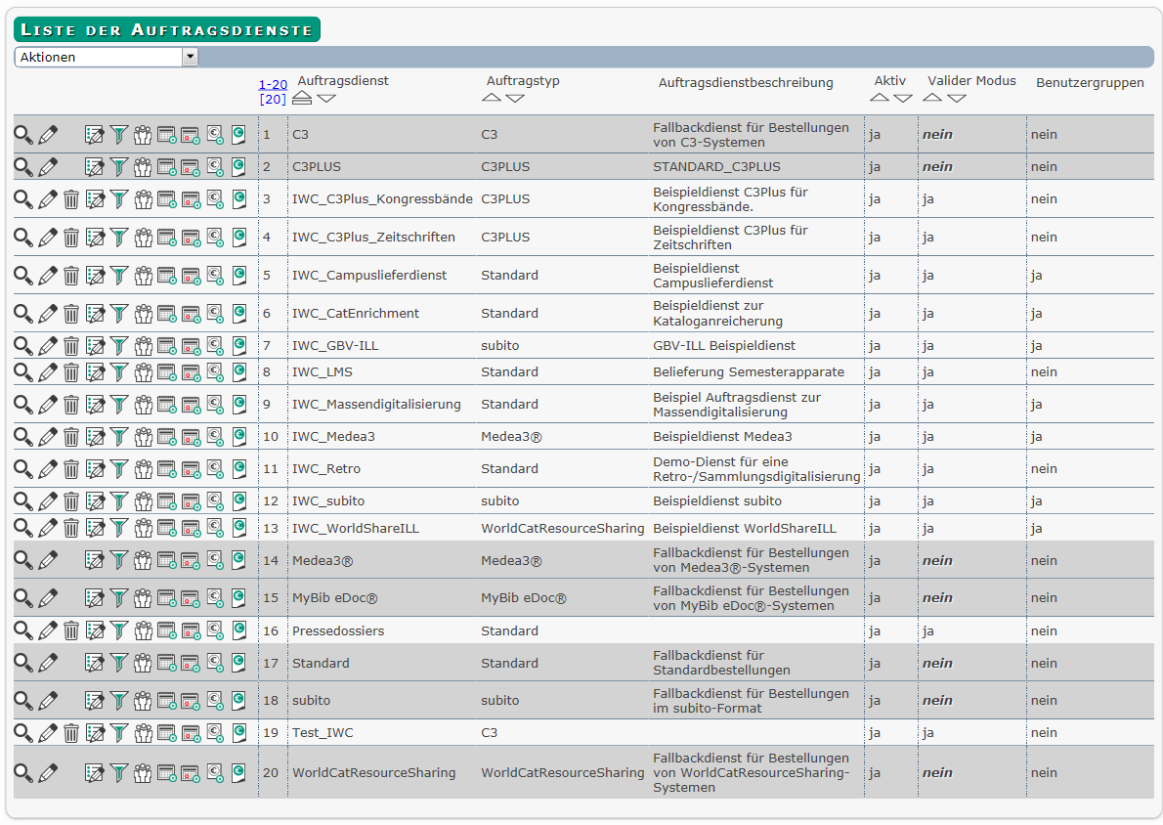Open the gray euro icon for Test_IWC

tap(215, 733)
